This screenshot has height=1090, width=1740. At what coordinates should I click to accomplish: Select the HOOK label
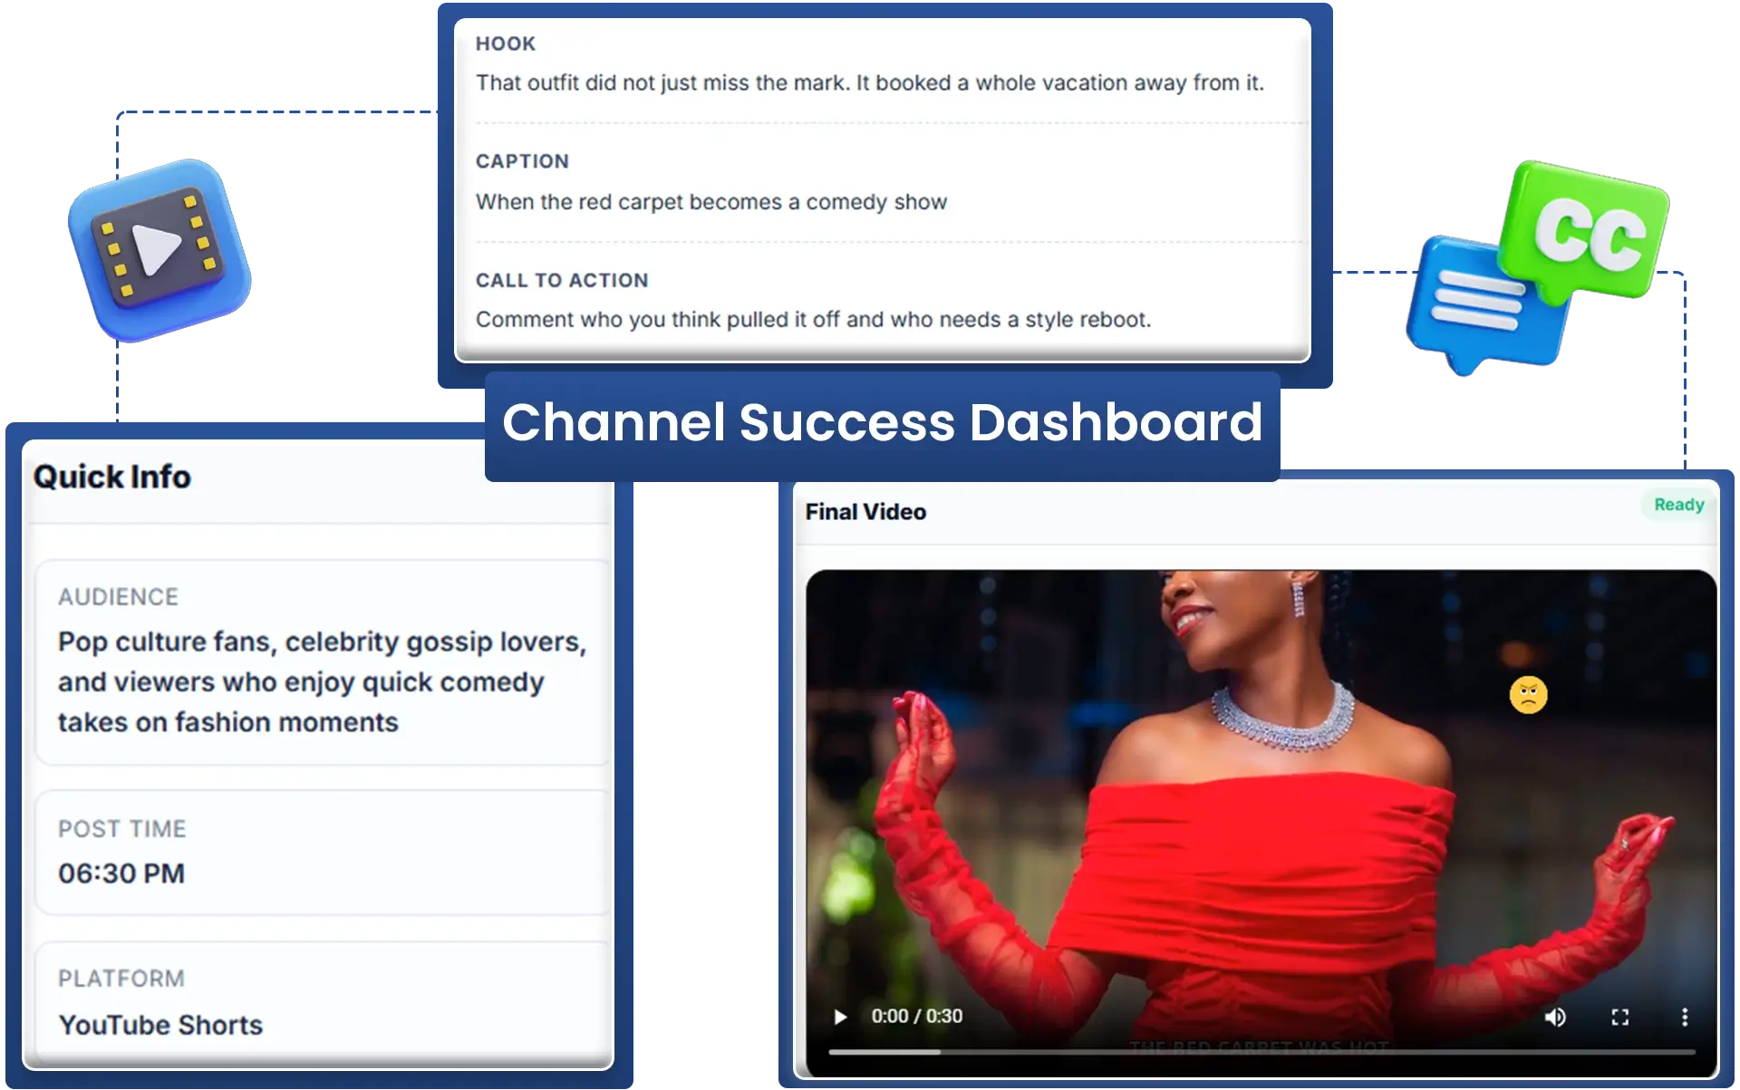click(506, 43)
